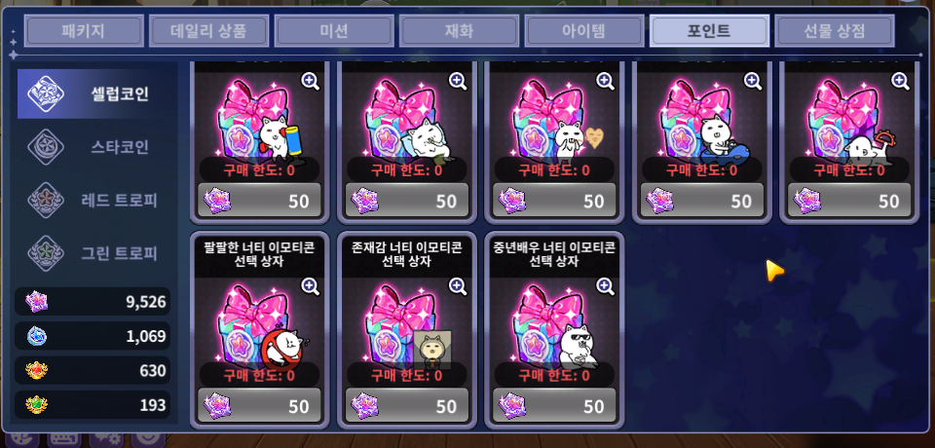Select the 재화 tab

pyautogui.click(x=459, y=30)
